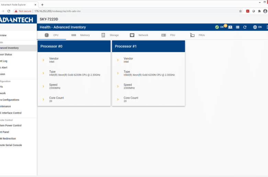Open the CPU inventory tab
Image resolution: width=268 pixels, height=177 pixels.
pyautogui.click(x=52, y=35)
